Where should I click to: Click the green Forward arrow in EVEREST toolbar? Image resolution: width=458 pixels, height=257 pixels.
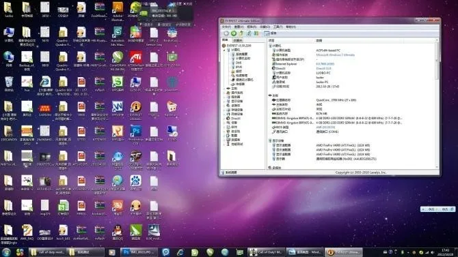point(234,33)
